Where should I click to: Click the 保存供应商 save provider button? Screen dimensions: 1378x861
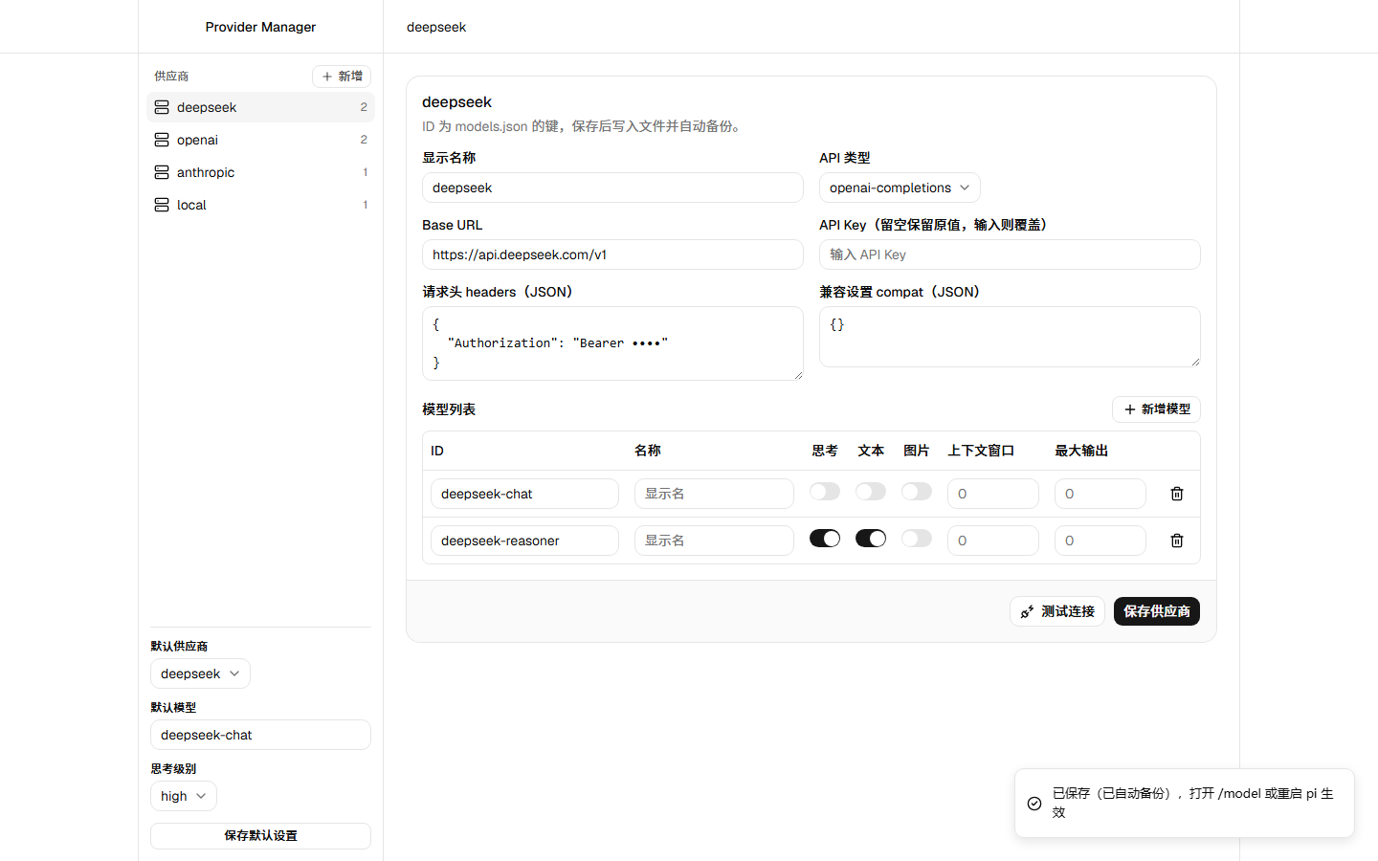click(1157, 611)
